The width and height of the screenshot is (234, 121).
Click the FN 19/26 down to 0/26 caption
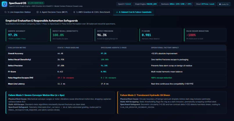coord(195,39)
